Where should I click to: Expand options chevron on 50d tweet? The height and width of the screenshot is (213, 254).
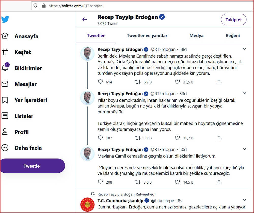click(244, 149)
